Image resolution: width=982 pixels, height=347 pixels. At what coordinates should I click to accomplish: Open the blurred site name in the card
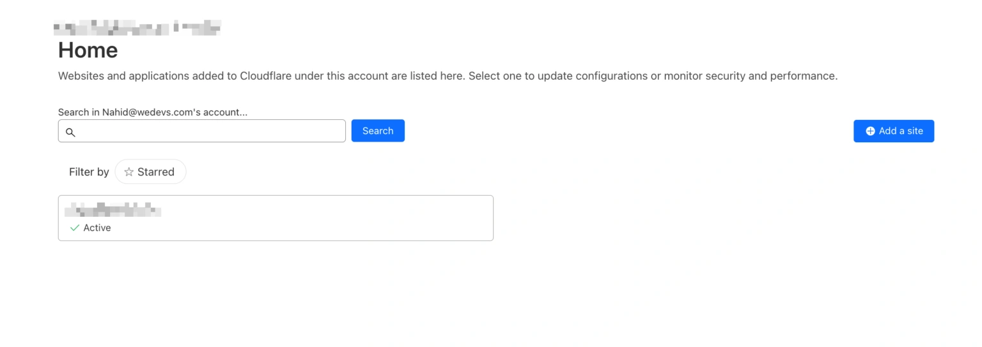coord(113,209)
